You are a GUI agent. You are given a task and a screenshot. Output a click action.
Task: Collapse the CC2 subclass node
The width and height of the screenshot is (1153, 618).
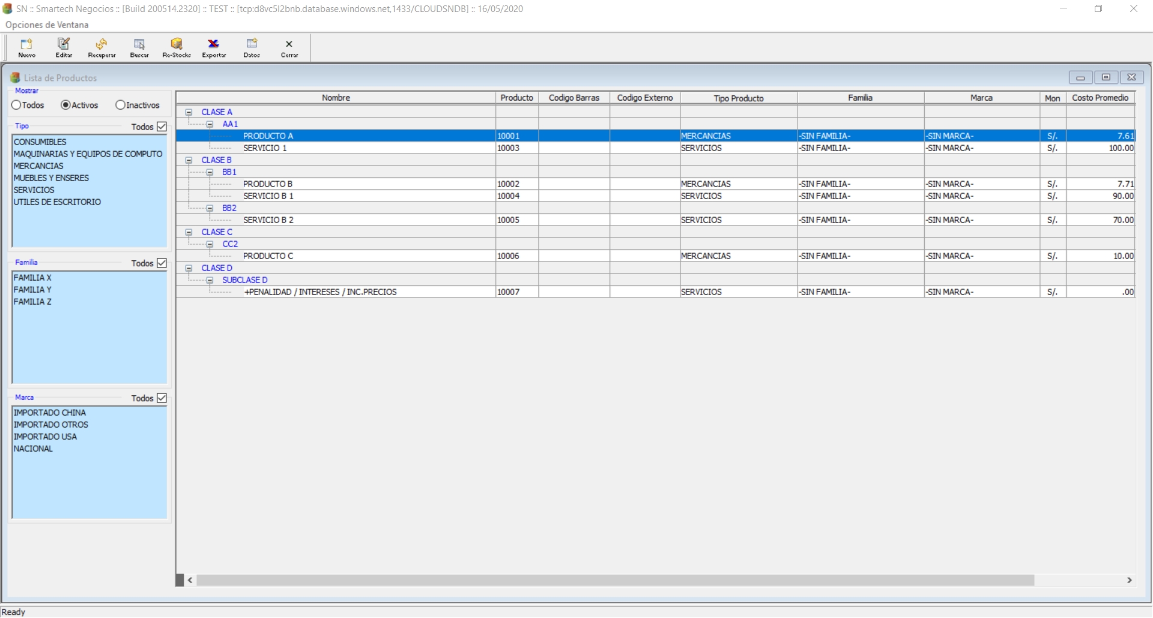(210, 244)
